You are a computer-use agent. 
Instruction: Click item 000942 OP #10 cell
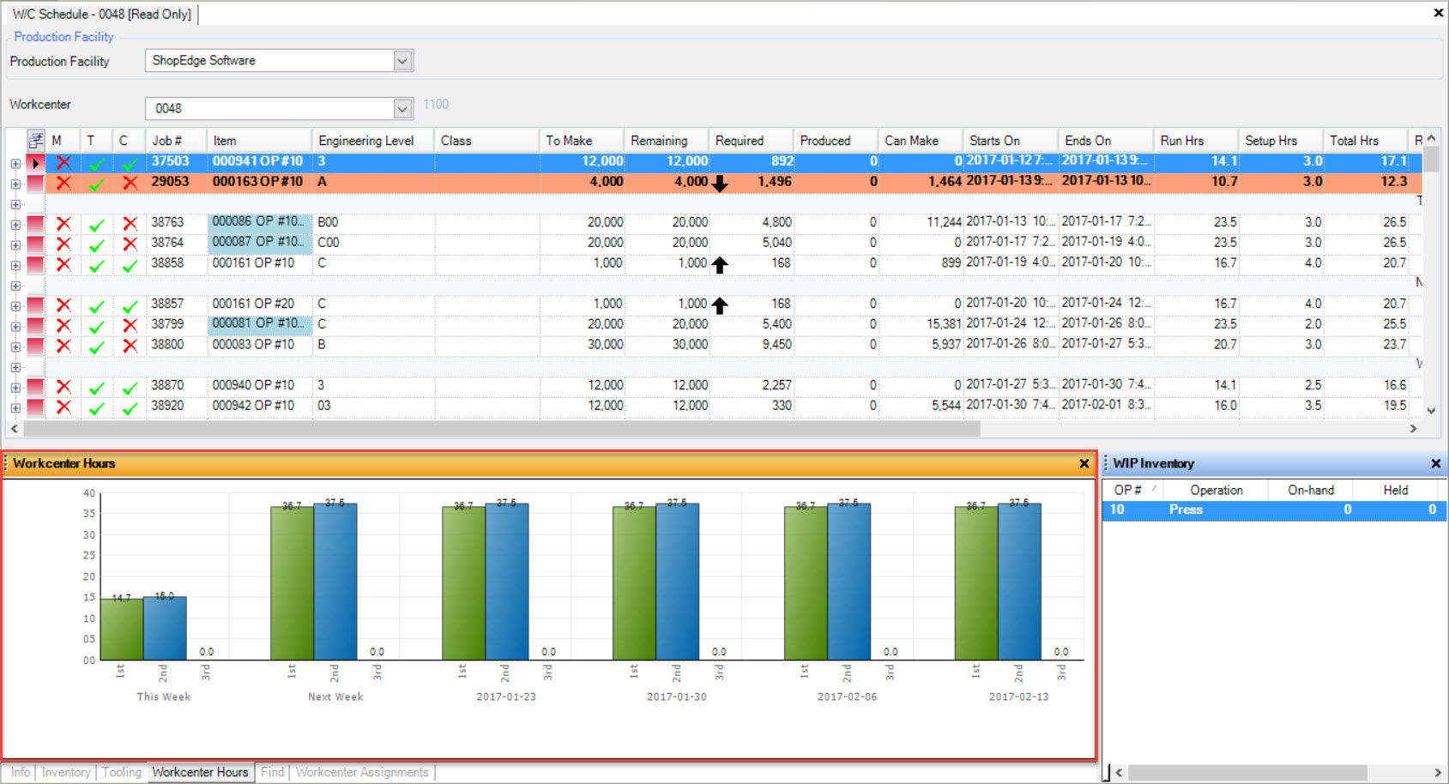260,406
